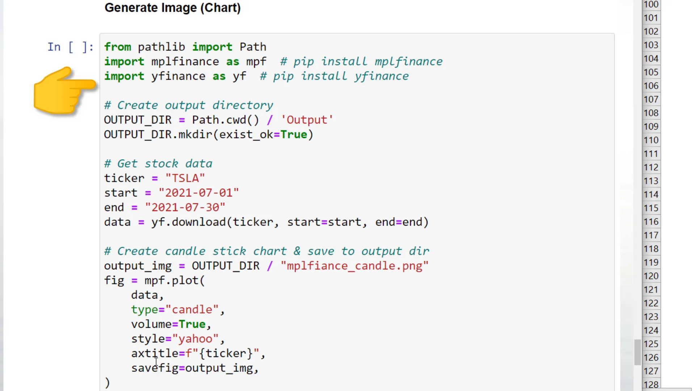Click the vertical scrollbar thumb of the notebook
695x391 pixels.
point(637,352)
